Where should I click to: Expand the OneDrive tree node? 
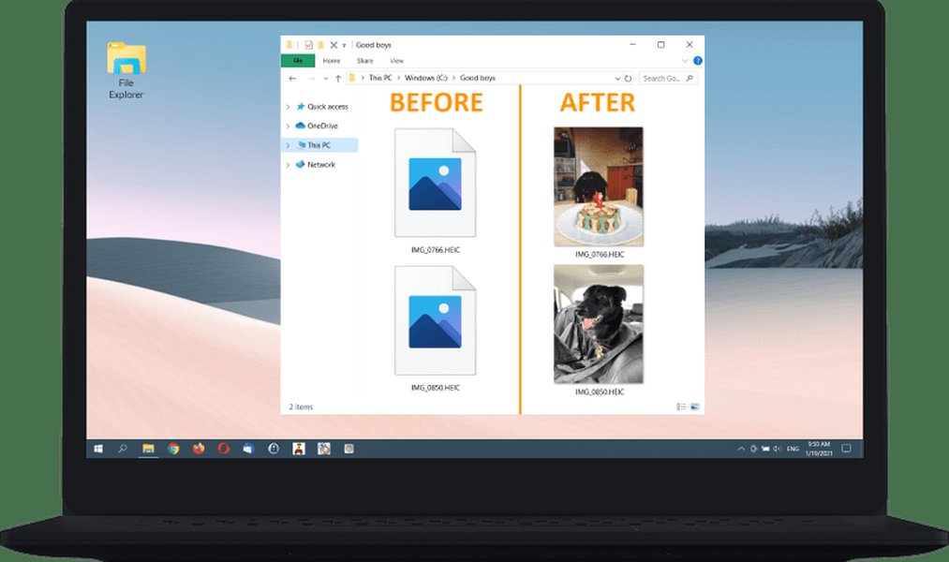(289, 126)
